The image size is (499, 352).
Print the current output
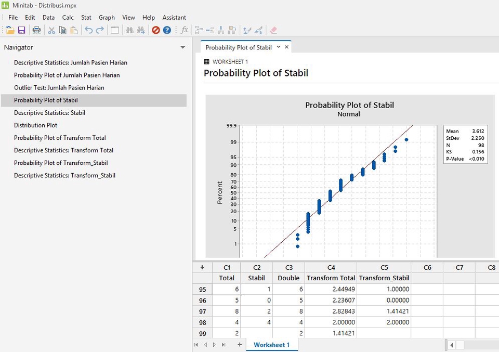pyautogui.click(x=36, y=30)
